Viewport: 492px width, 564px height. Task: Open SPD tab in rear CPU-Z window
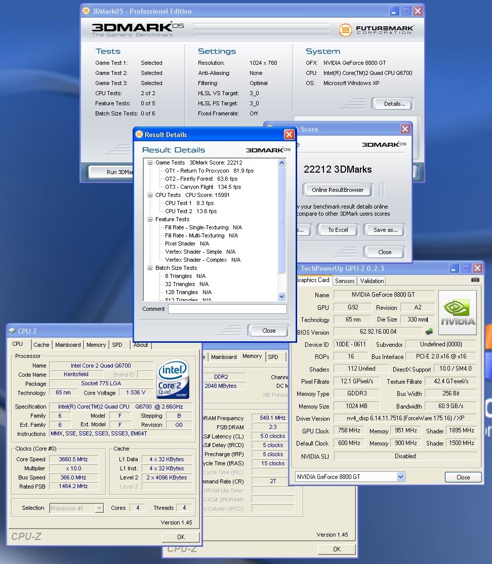273,357
